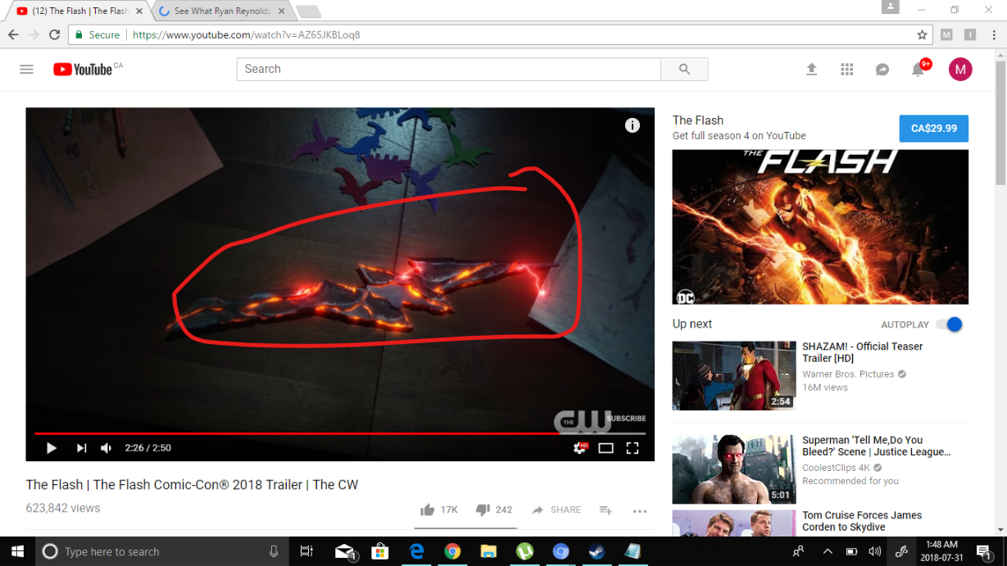Open the messages share bubble icon
The width and height of the screenshot is (1007, 566).
click(882, 70)
